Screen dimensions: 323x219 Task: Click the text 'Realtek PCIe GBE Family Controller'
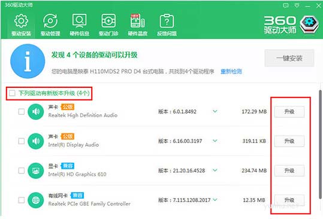tap(89, 204)
